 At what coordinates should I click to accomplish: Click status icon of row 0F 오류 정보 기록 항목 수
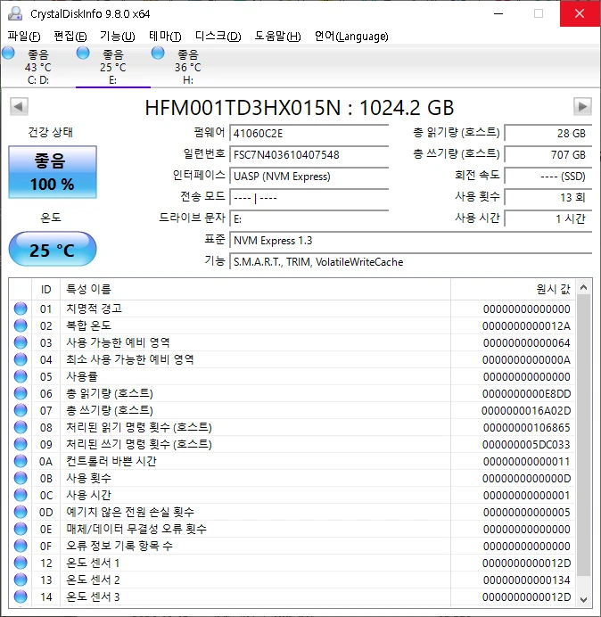point(21,546)
